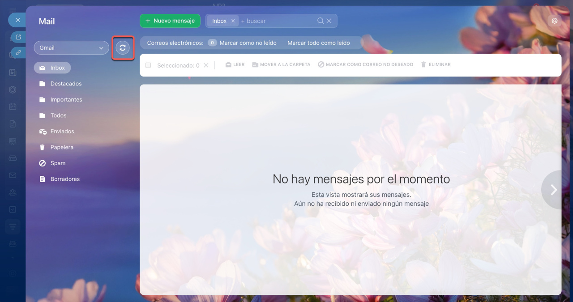Sync the mailbox with the refresh icon
This screenshot has height=302, width=573.
coord(123,48)
